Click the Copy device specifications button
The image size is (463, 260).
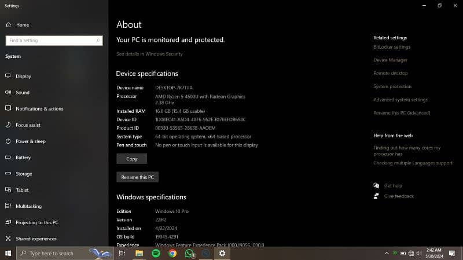click(x=131, y=159)
